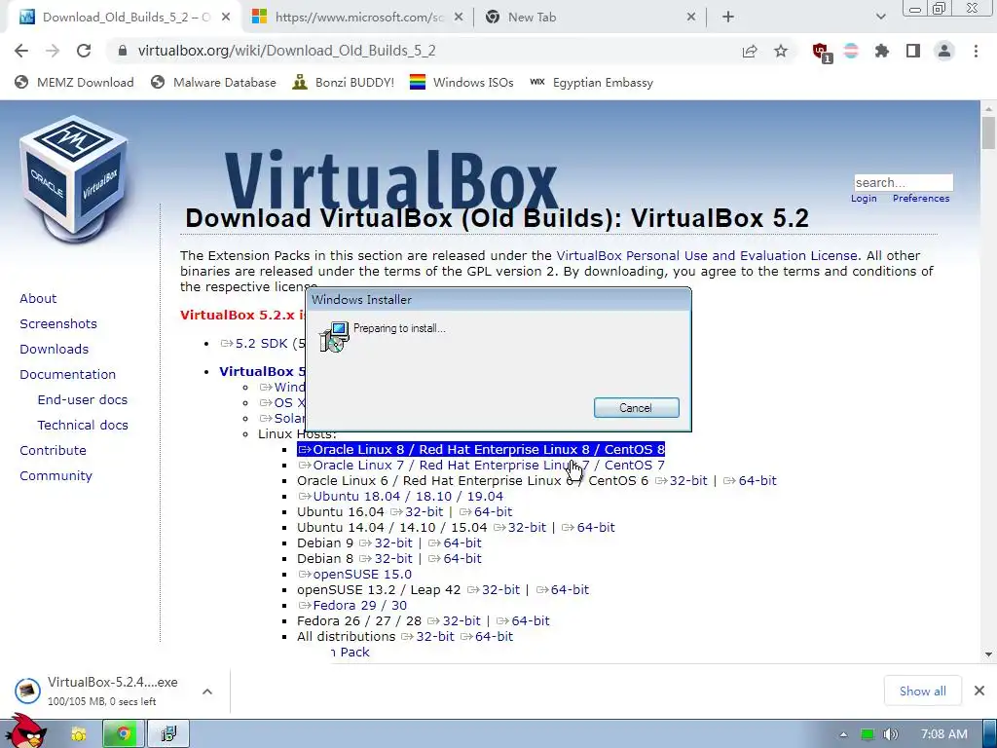This screenshot has height=748, width=997.
Task: Click Show all downloads
Action: (x=923, y=692)
